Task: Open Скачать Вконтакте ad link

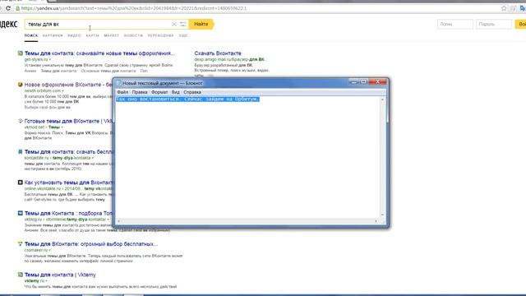Action: [x=218, y=53]
